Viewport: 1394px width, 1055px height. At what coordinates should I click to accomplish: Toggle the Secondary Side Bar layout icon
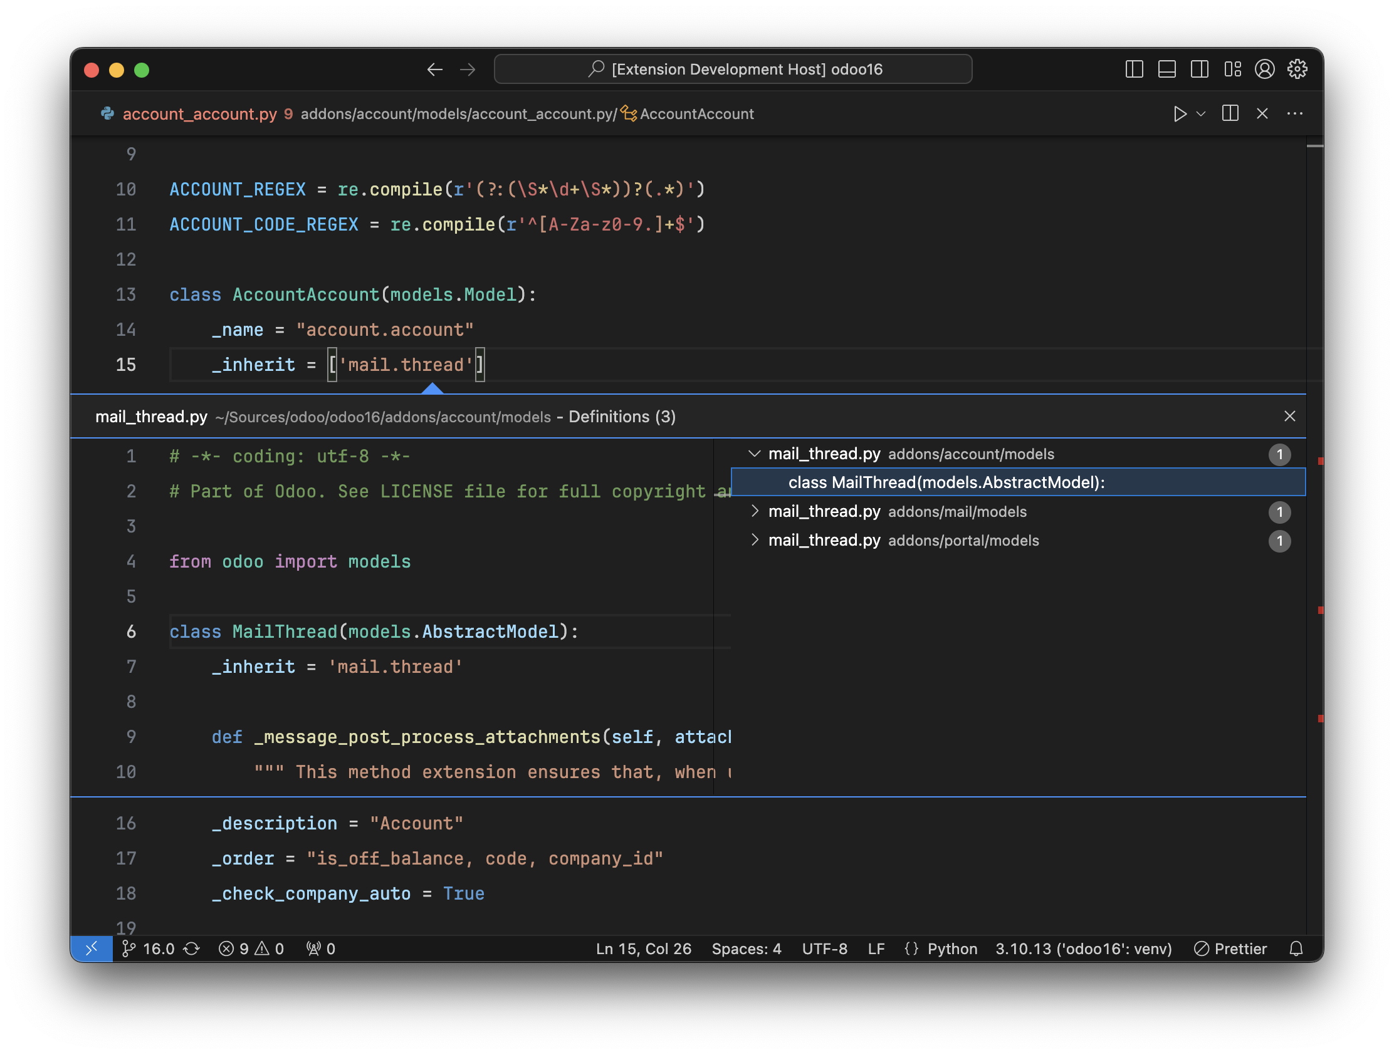click(x=1199, y=70)
